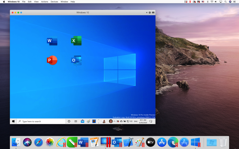
Task: Open the Word desktop shortcut
Action: (x=52, y=41)
